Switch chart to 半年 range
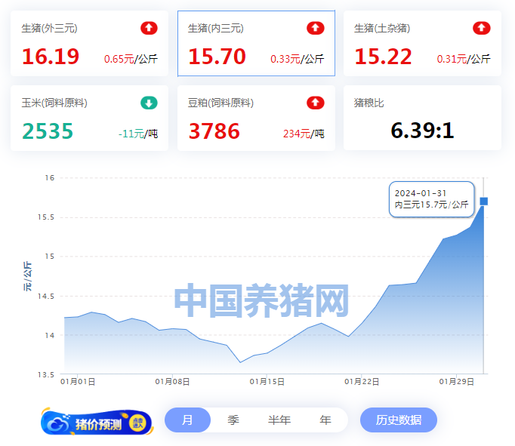This screenshot has width=515, height=446. [279, 420]
